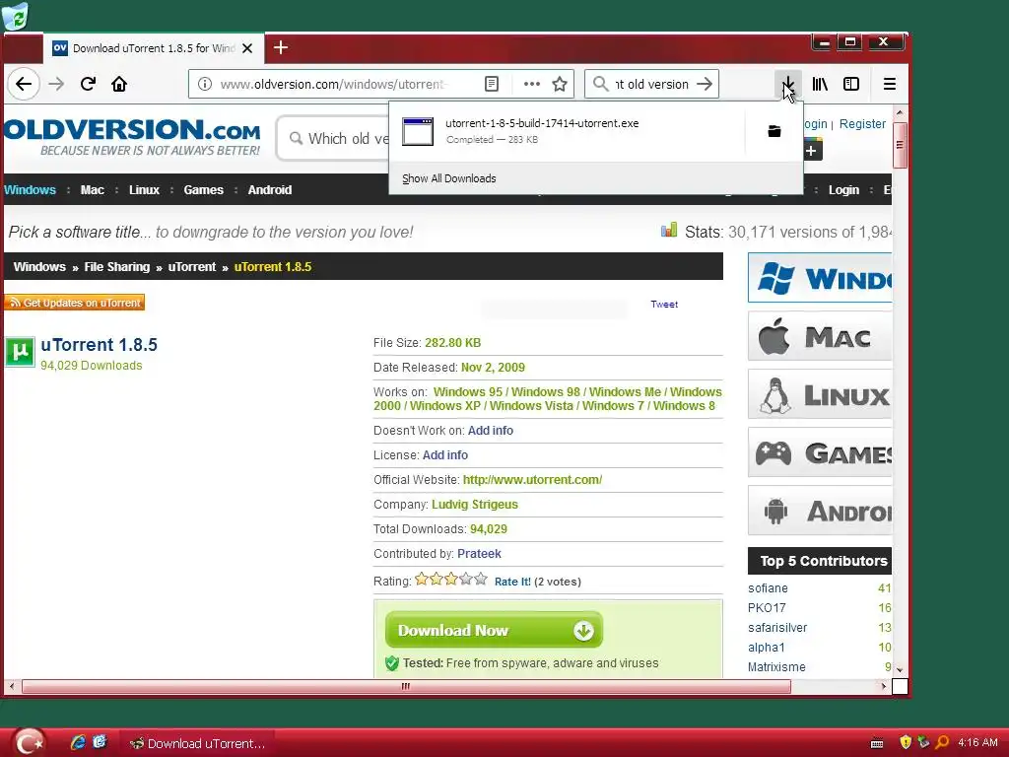
Task: Visit the official utorrent.com website link
Action: pos(533,480)
